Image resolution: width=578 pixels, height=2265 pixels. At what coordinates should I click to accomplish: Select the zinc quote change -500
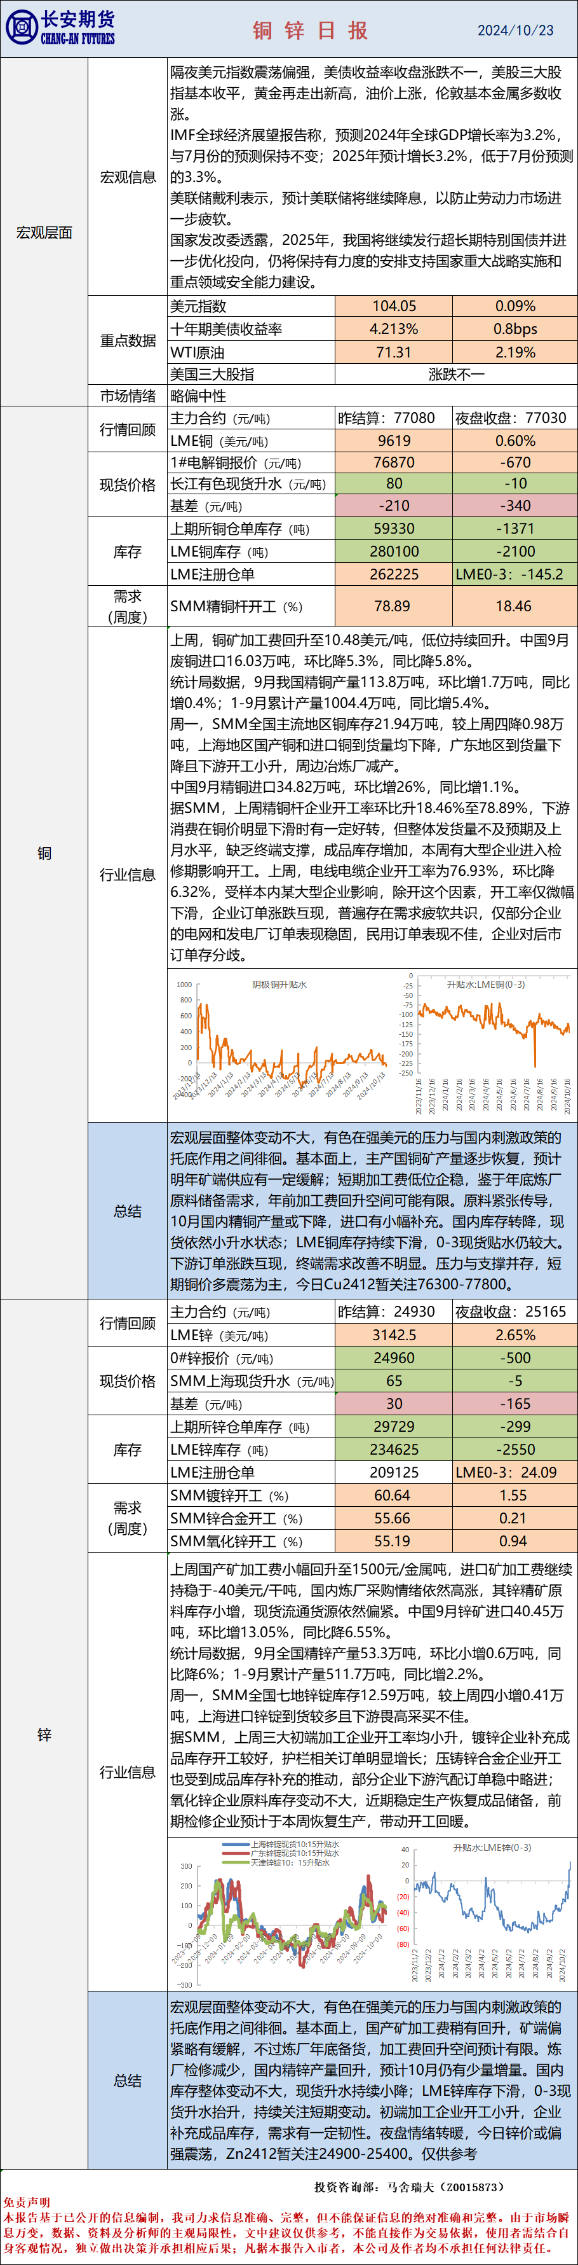[x=516, y=1357]
